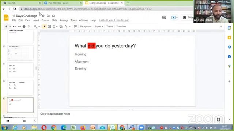Select the Text box tool
Image resolution: width=234 pixels, height=131 pixels.
49,27
